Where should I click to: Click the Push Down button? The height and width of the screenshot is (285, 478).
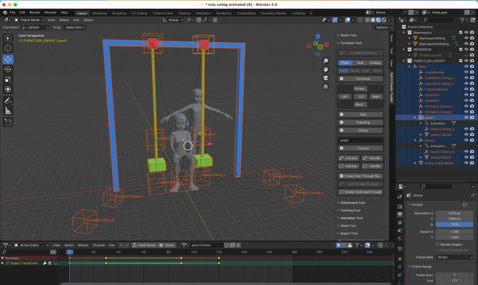pos(144,245)
